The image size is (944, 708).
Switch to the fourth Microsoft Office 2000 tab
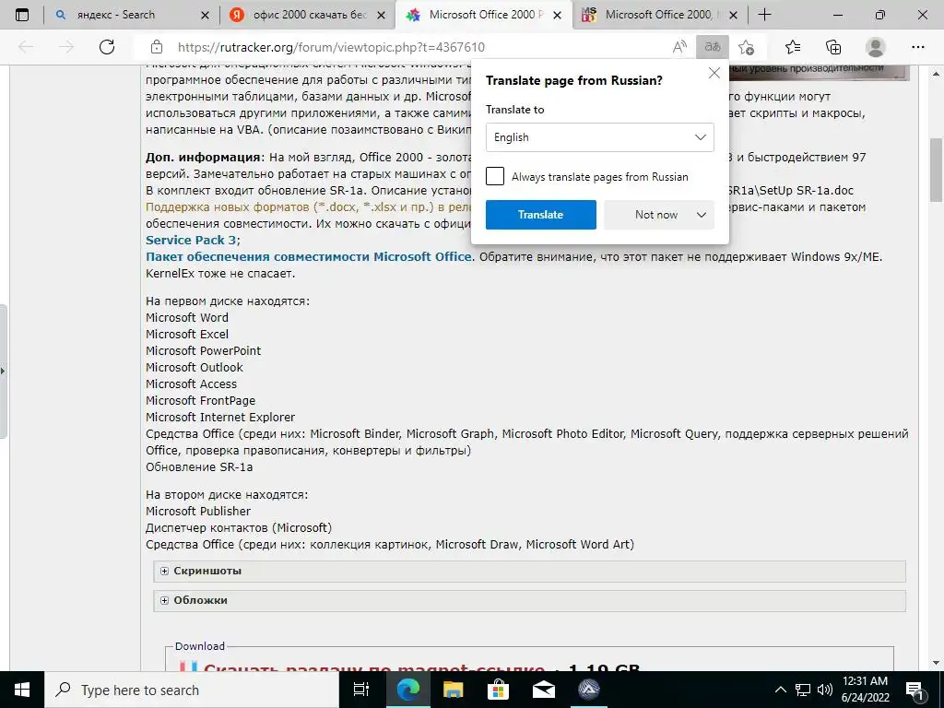658,15
